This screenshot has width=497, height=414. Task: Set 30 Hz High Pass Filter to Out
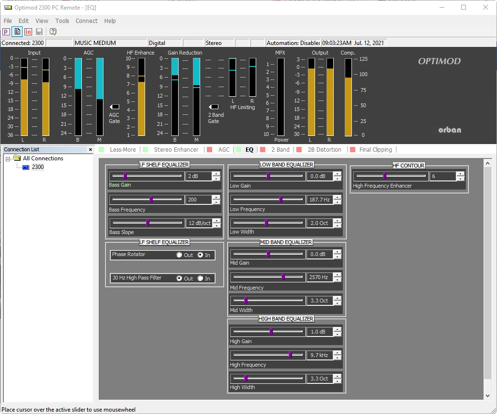(179, 278)
